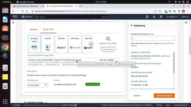Open the Software Image (AMI) link
The image size is (191, 107).
click(141, 52)
